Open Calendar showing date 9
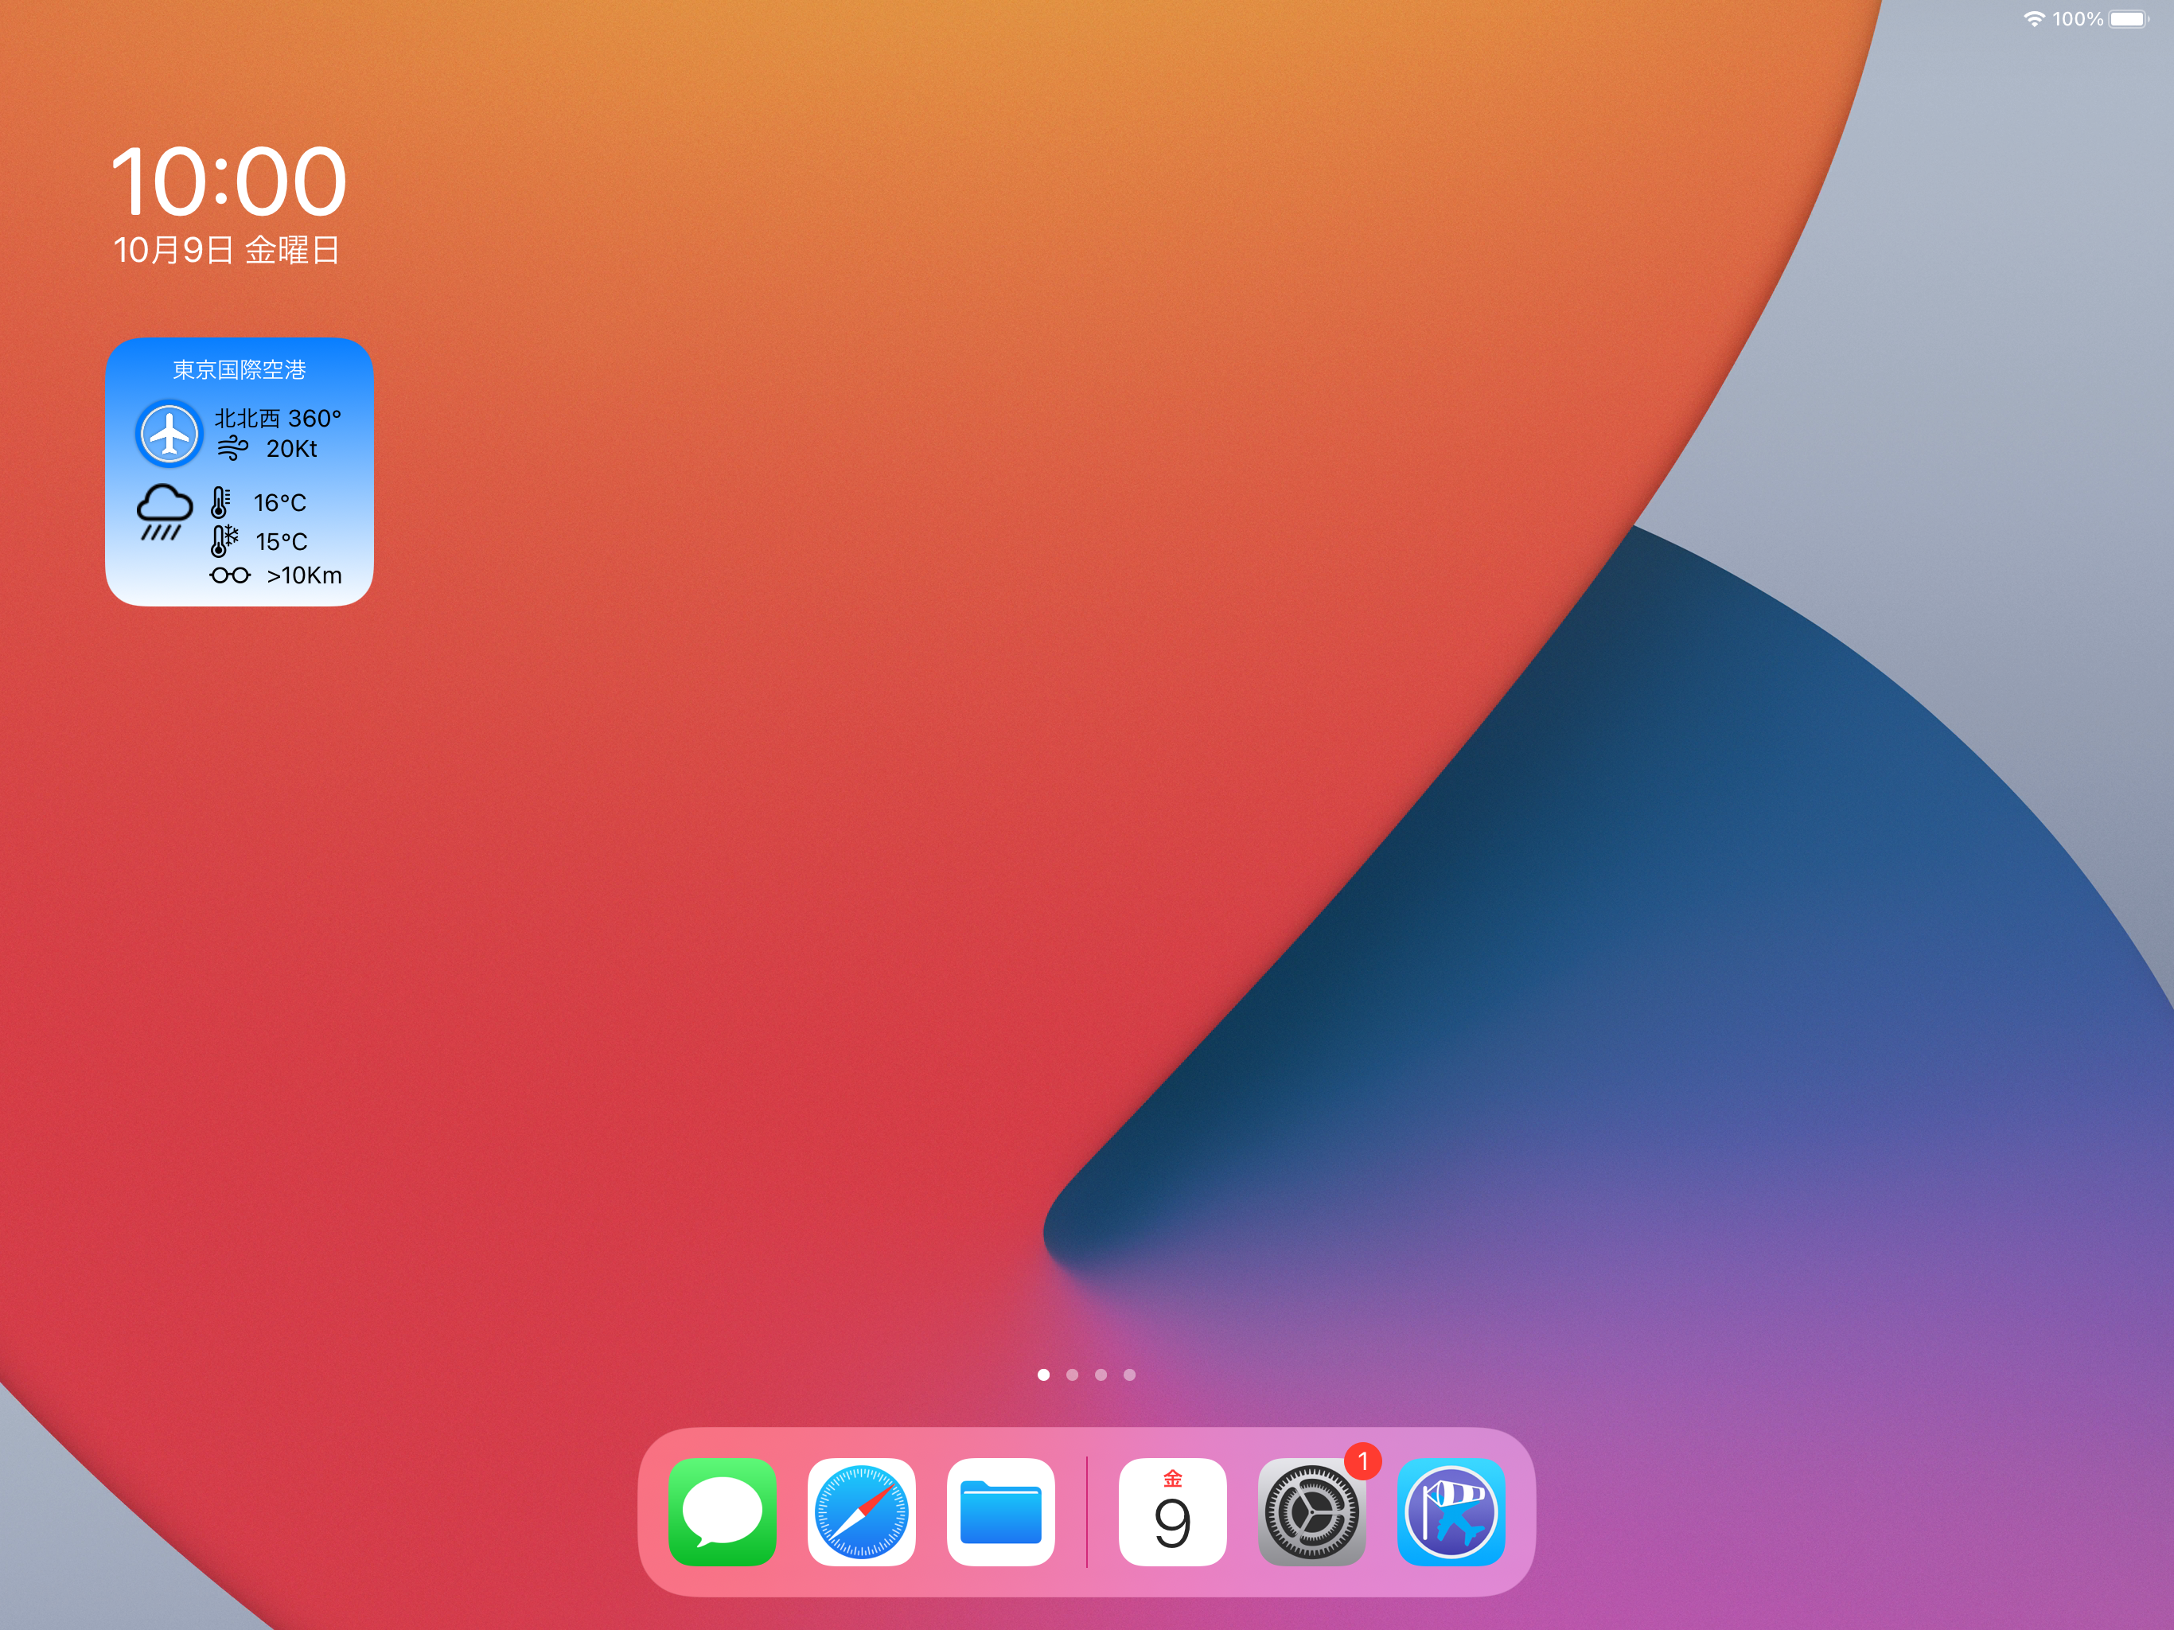 pyautogui.click(x=1171, y=1511)
